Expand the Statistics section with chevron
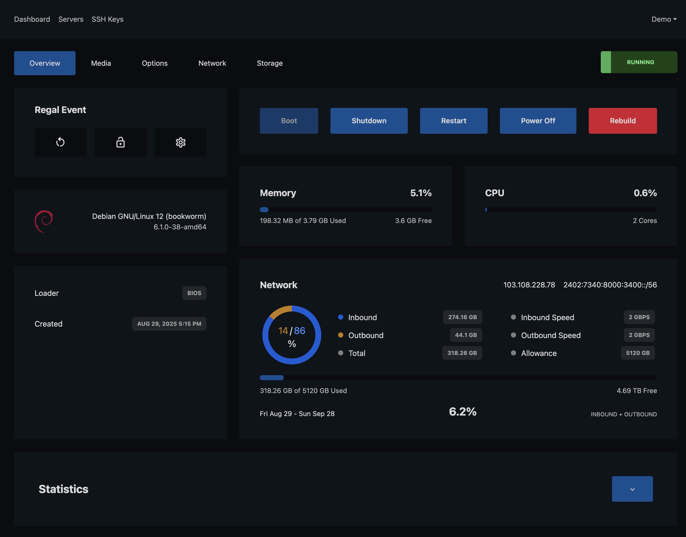 [x=632, y=489]
